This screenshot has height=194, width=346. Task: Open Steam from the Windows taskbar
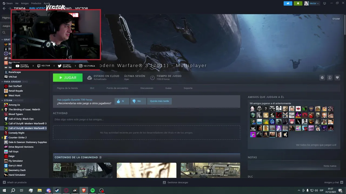(57, 190)
